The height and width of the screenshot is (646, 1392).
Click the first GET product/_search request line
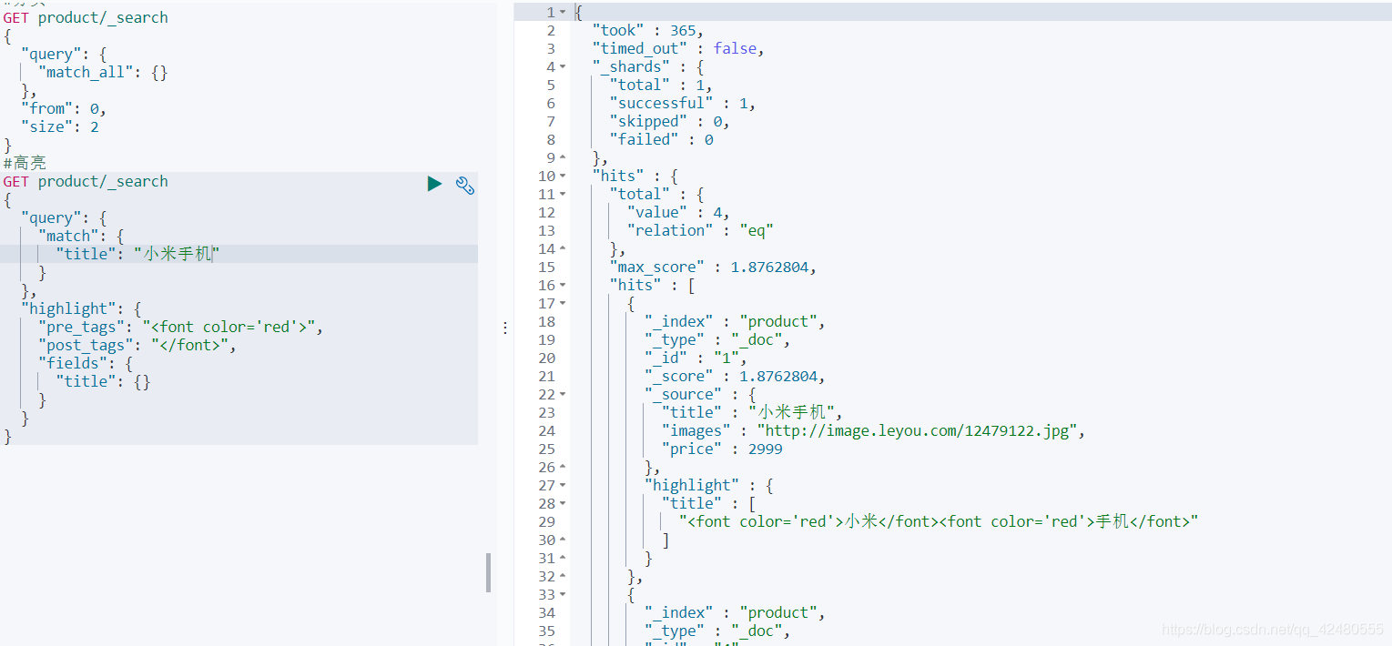click(86, 17)
